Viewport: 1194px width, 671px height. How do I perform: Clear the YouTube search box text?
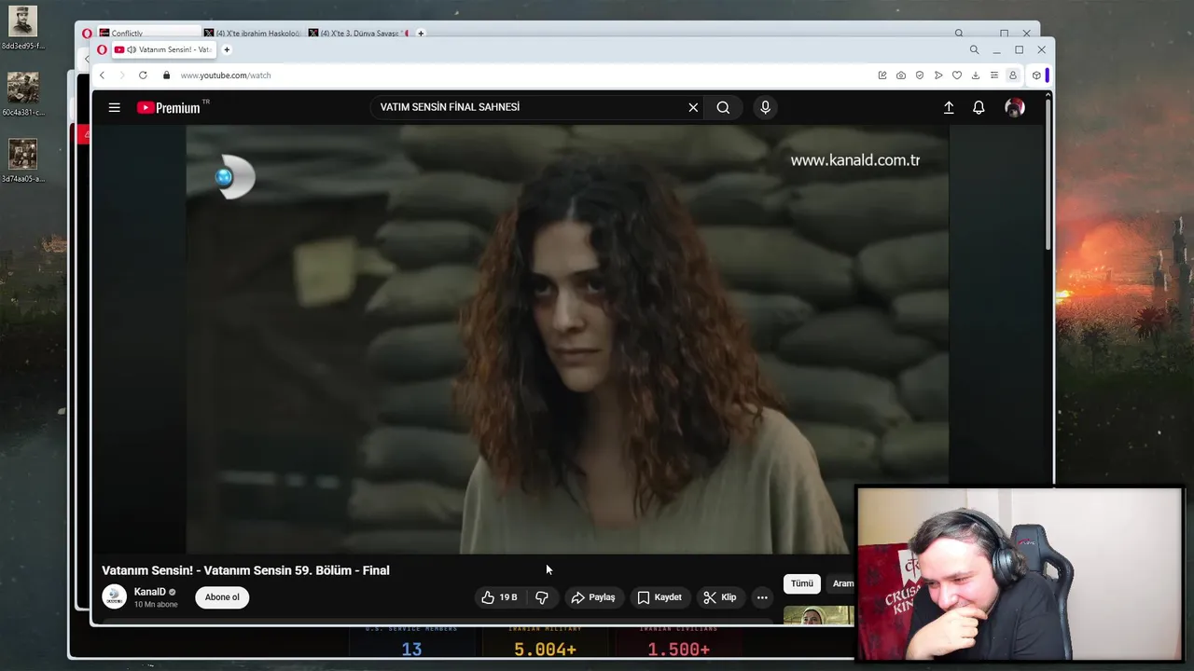pyautogui.click(x=693, y=107)
